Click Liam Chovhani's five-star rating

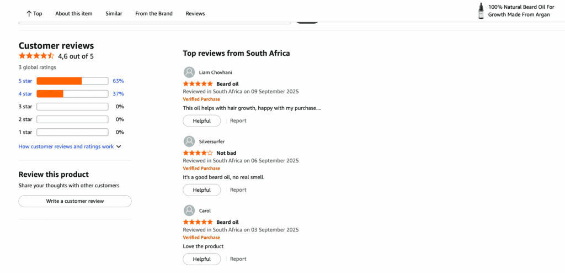click(x=198, y=83)
